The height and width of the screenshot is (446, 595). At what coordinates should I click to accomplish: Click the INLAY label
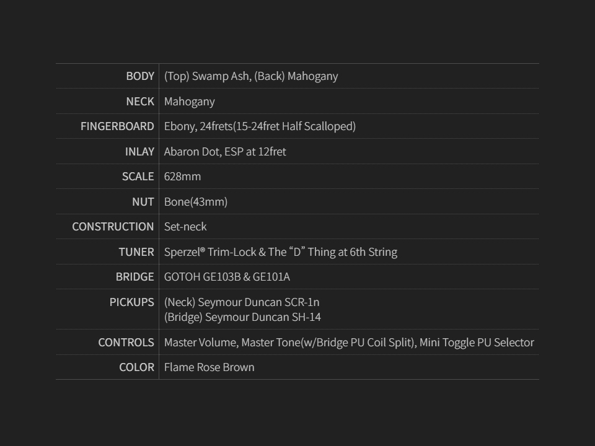click(139, 152)
